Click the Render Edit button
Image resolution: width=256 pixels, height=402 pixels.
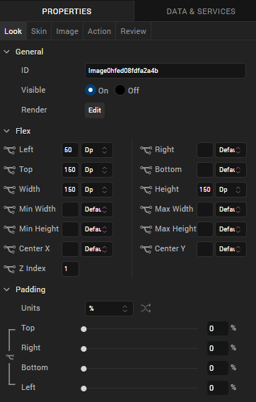95,110
